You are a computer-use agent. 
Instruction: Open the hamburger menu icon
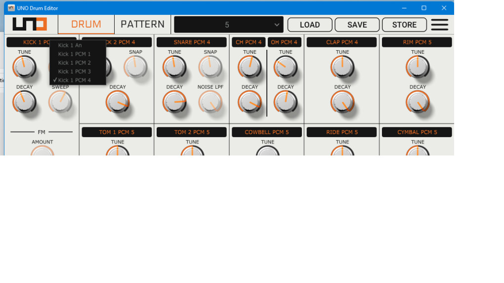[x=439, y=25]
